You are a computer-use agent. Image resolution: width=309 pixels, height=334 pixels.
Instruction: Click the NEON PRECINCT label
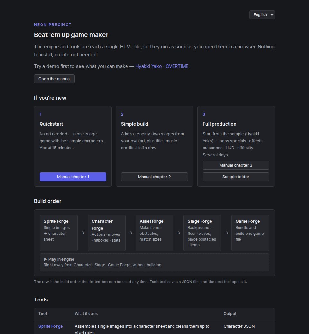click(x=53, y=25)
